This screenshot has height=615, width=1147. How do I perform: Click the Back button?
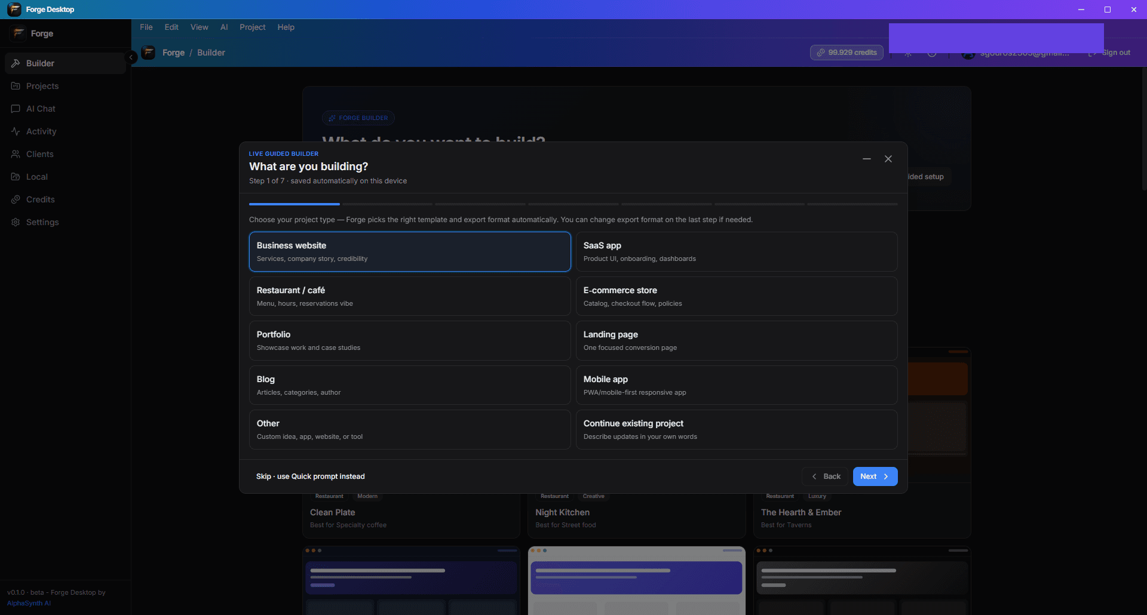[x=825, y=476]
